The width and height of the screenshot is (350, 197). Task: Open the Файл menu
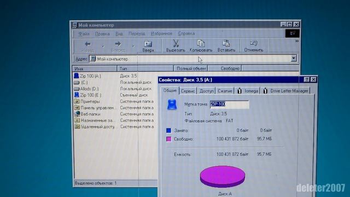(84, 34)
